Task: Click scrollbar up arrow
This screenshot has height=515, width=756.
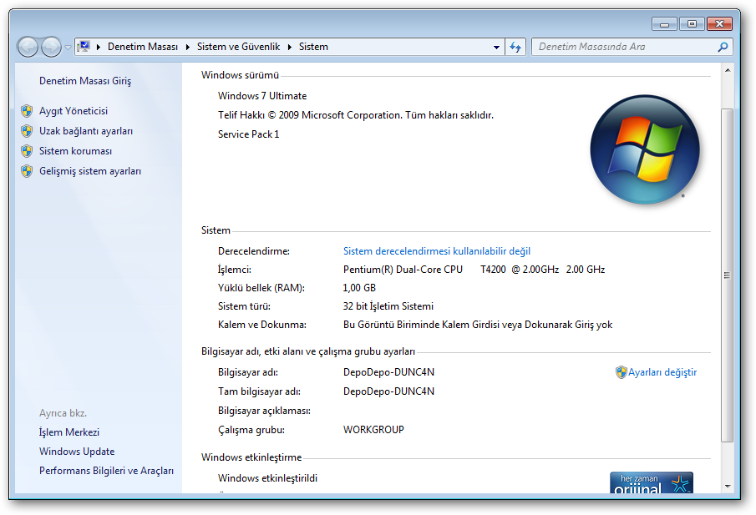Action: click(727, 70)
